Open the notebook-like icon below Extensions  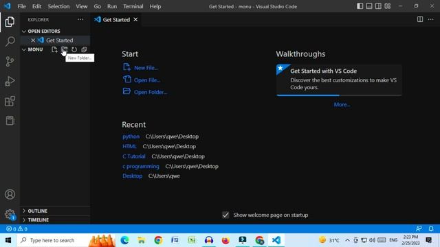[10, 121]
